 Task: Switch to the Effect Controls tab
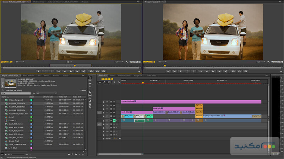[x=38, y=2]
